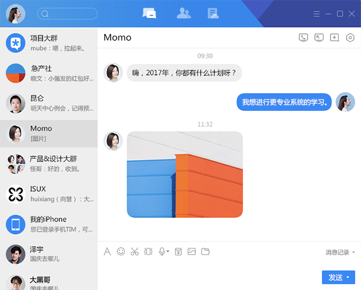Viewport: 361px width, 290px height.
Task: Send a window shake nudge
Action: pos(149,251)
